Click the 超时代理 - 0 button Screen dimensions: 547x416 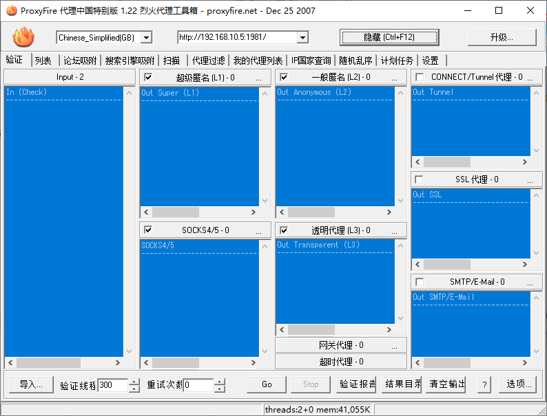coord(341,362)
